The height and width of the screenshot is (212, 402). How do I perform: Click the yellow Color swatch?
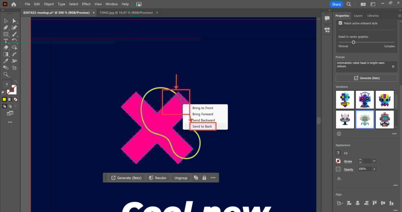(x=4, y=100)
